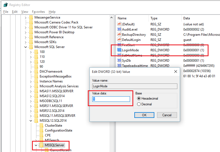The image size is (220, 152).
Task: Select the 110 tree key
Action: (42, 57)
